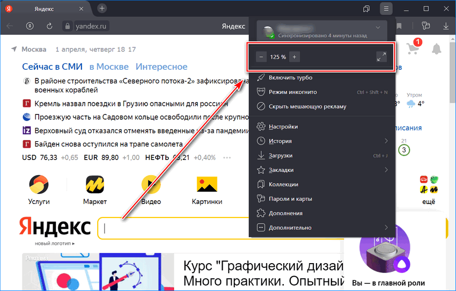Open the Кремль назвал поездки news headline
Screen dimensions: 456x291
131,104
